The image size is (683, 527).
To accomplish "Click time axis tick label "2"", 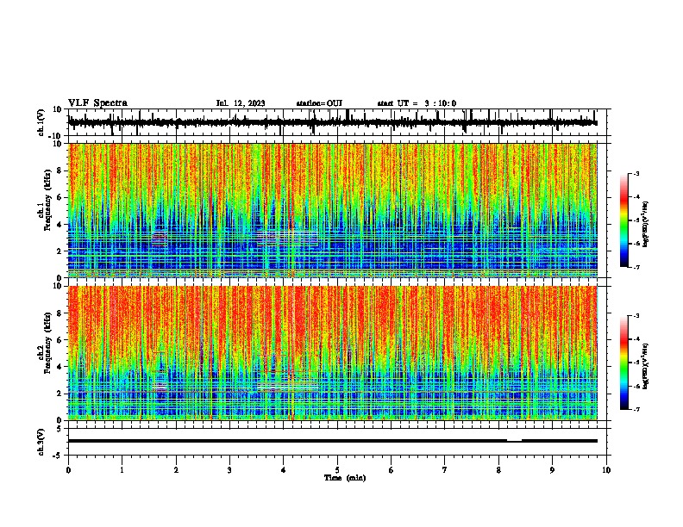I will tap(176, 470).
